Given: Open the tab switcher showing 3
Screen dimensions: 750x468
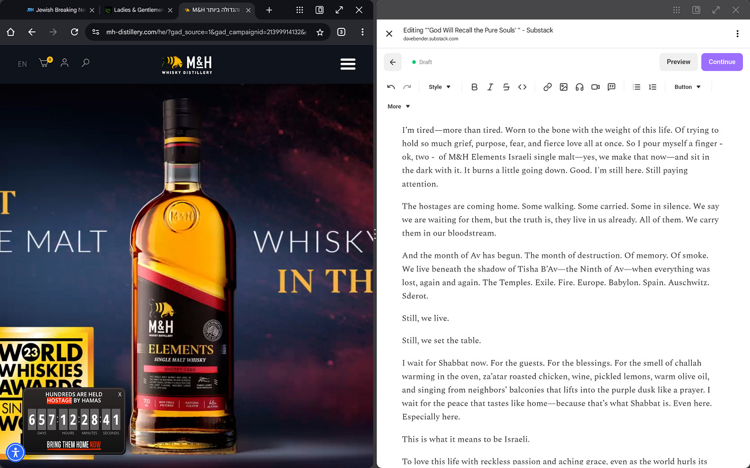Looking at the screenshot, I should point(341,32).
